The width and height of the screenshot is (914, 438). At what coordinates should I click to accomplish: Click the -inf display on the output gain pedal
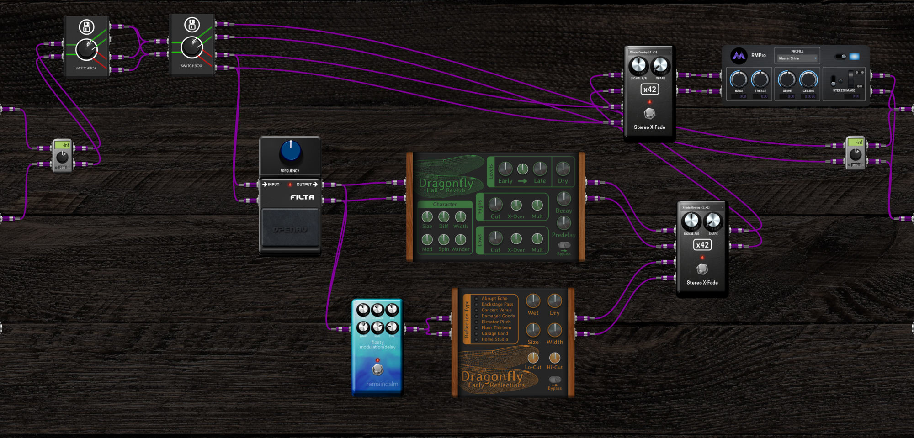pyautogui.click(x=856, y=142)
